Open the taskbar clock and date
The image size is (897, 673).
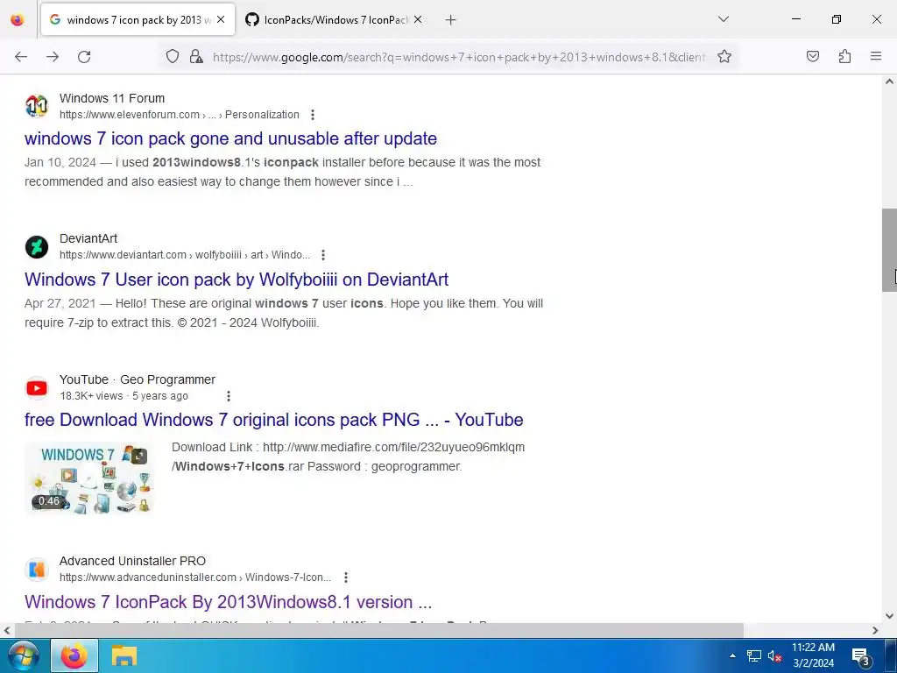(813, 655)
